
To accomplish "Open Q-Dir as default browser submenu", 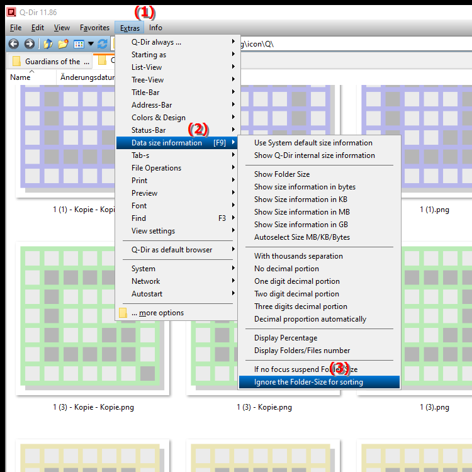I will click(177, 250).
